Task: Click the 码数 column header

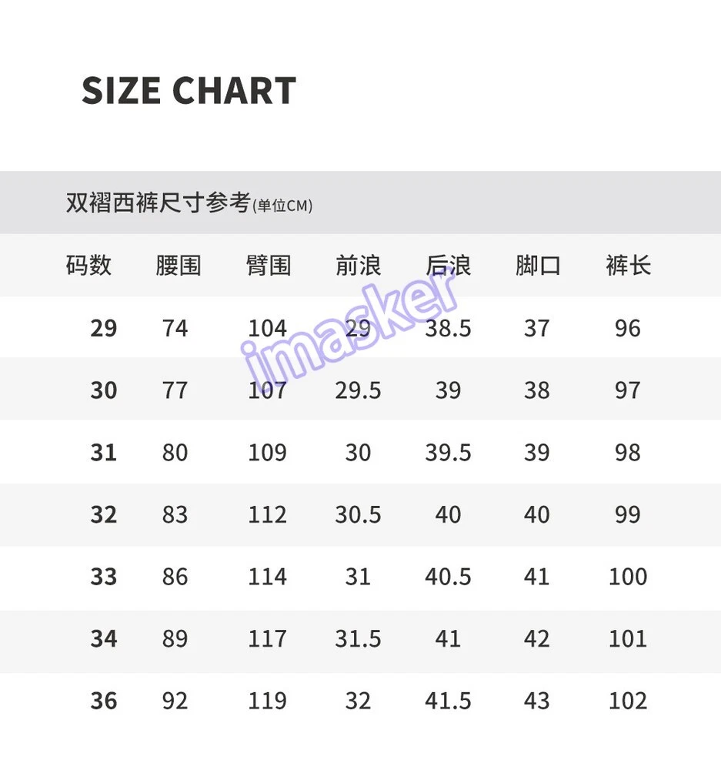Action: coord(88,266)
